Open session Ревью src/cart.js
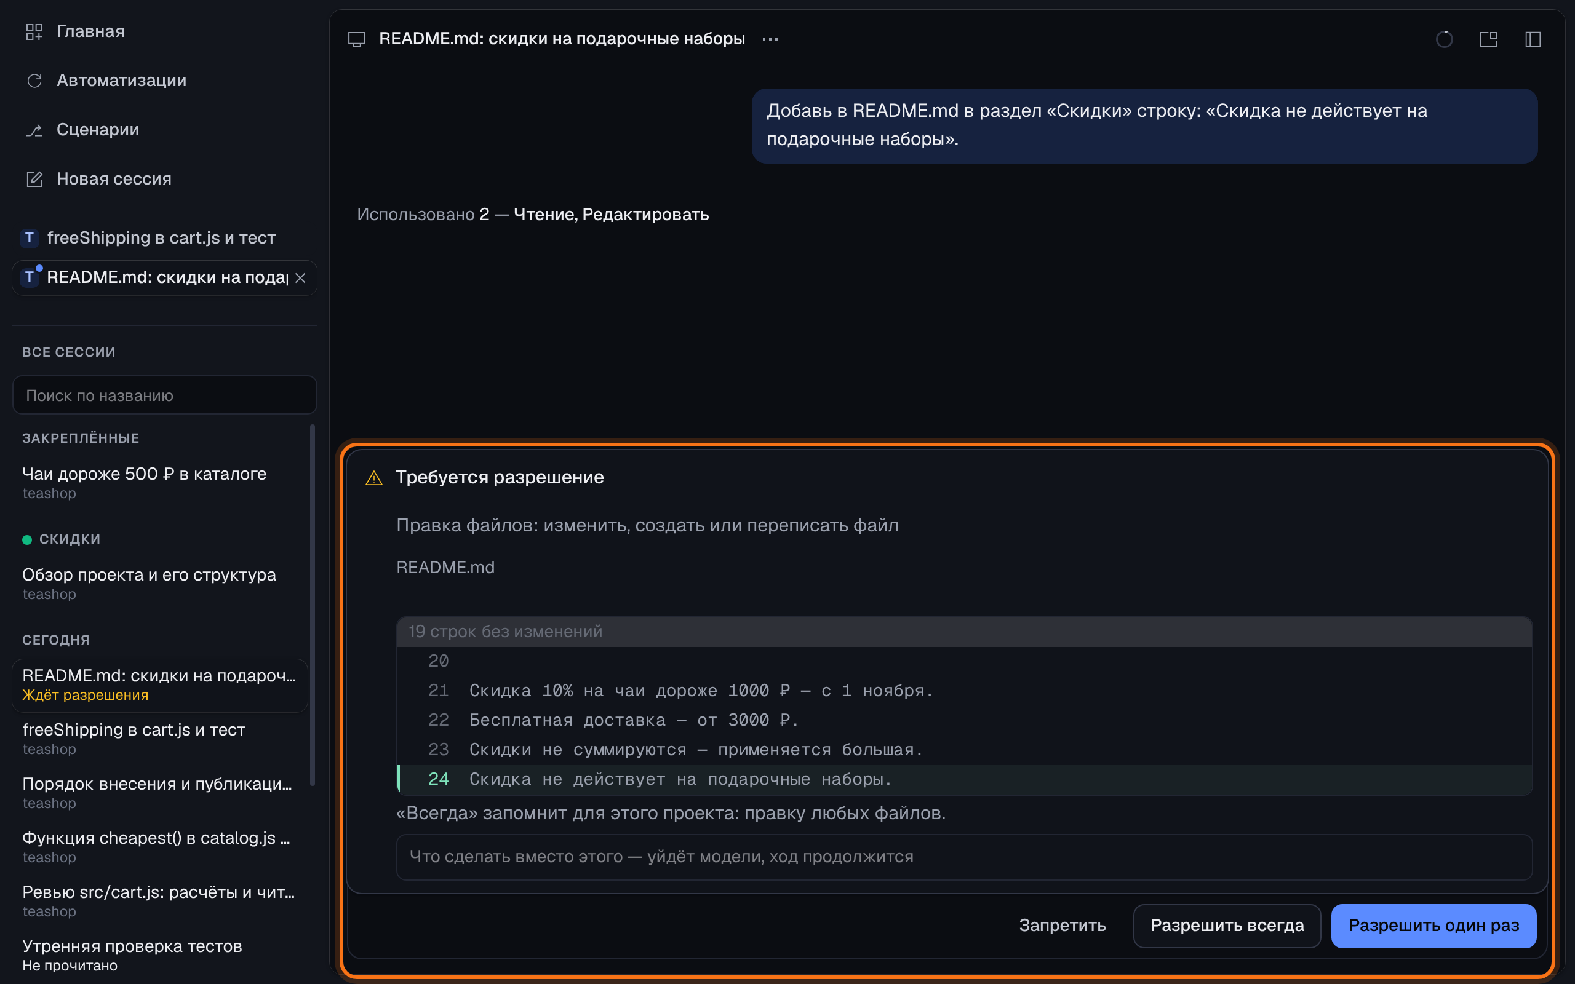Image resolution: width=1575 pixels, height=984 pixels. point(159,901)
